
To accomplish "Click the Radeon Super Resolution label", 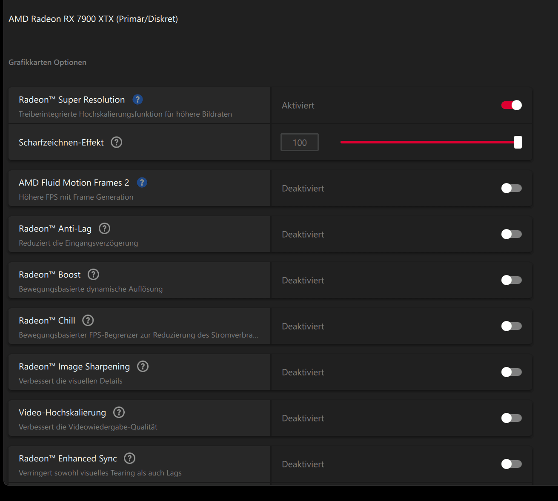I will 72,100.
